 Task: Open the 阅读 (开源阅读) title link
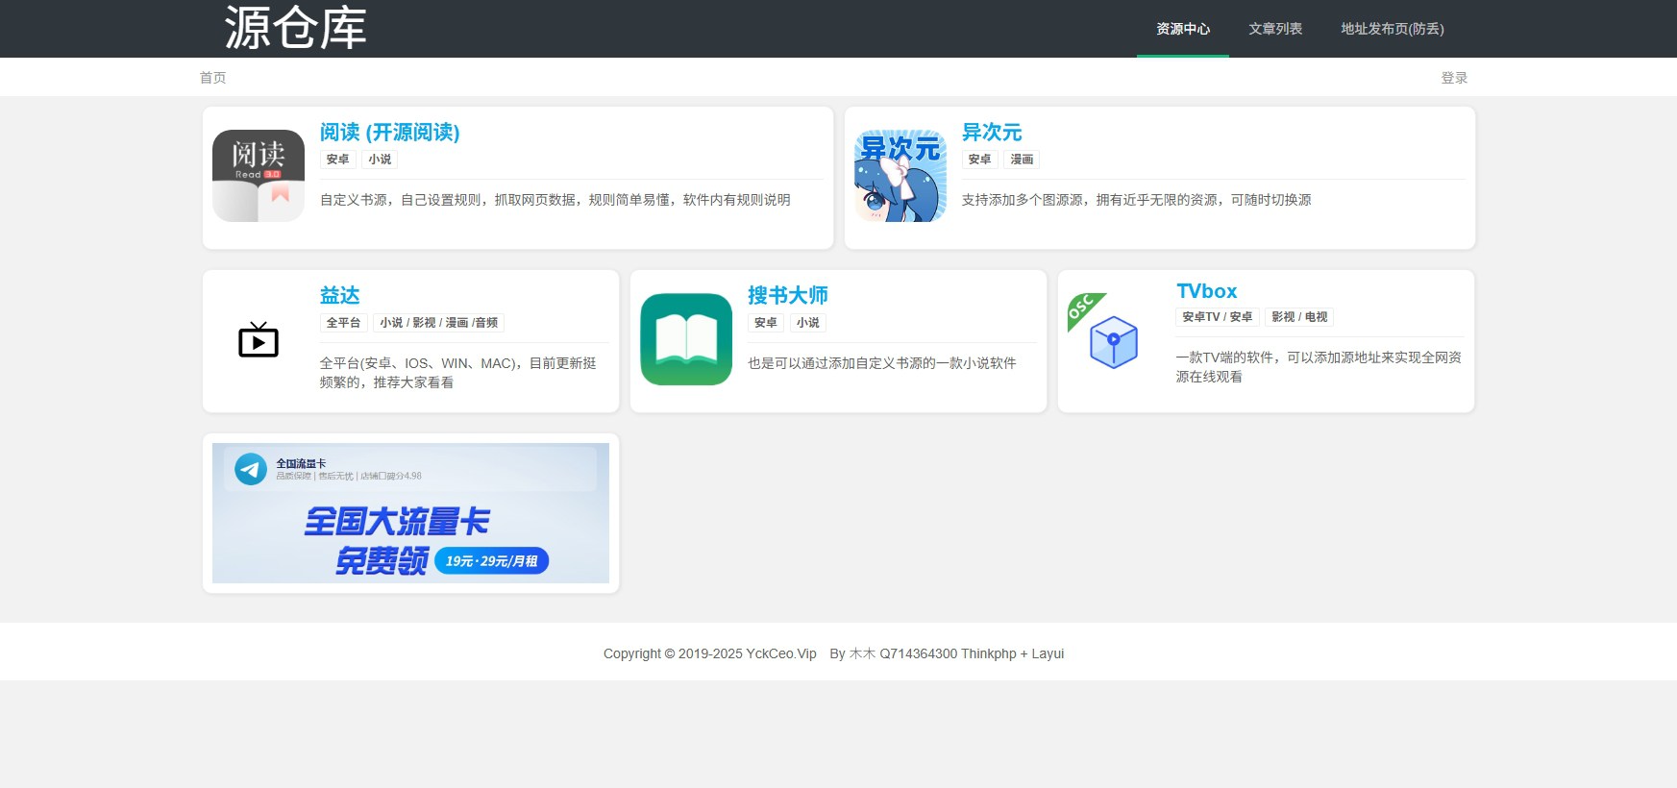pyautogui.click(x=389, y=133)
